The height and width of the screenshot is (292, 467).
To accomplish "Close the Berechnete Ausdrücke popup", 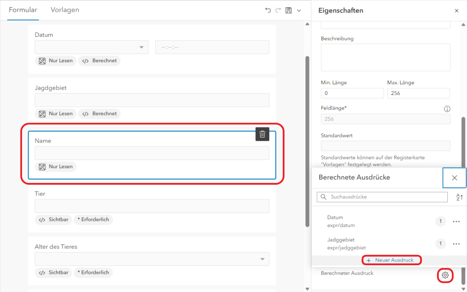I will 455,178.
